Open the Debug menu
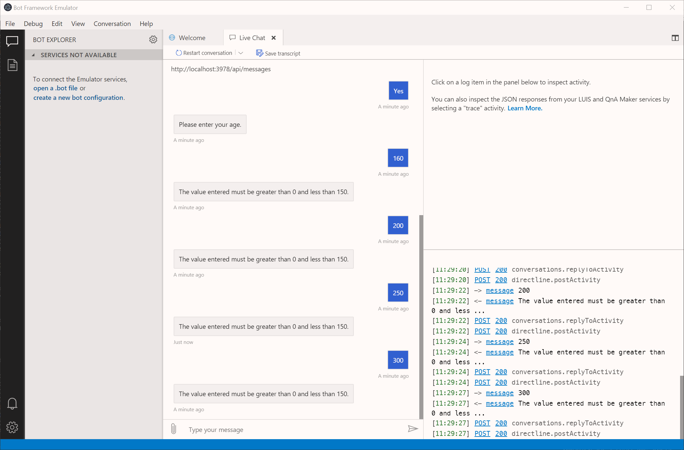Image resolution: width=684 pixels, height=450 pixels. click(33, 24)
